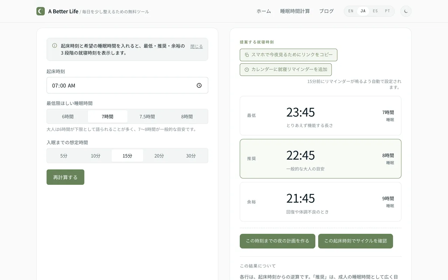Image resolution: width=448 pixels, height=280 pixels.
Task: Select the 7.5時間 sleep duration option
Action: [x=147, y=117]
